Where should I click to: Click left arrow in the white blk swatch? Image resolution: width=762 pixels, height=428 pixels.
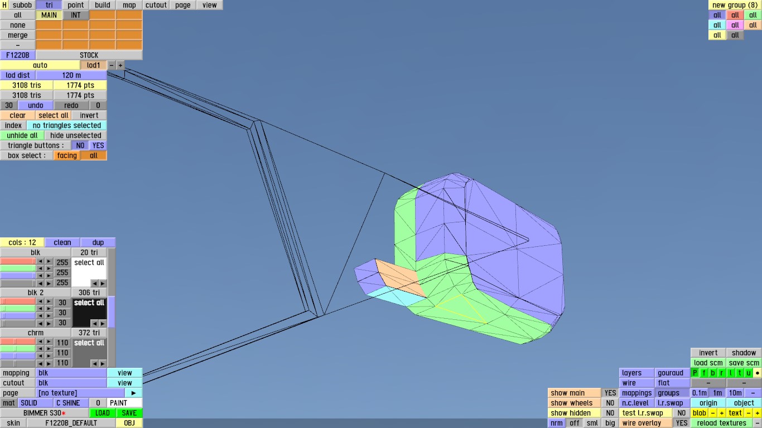coord(94,283)
